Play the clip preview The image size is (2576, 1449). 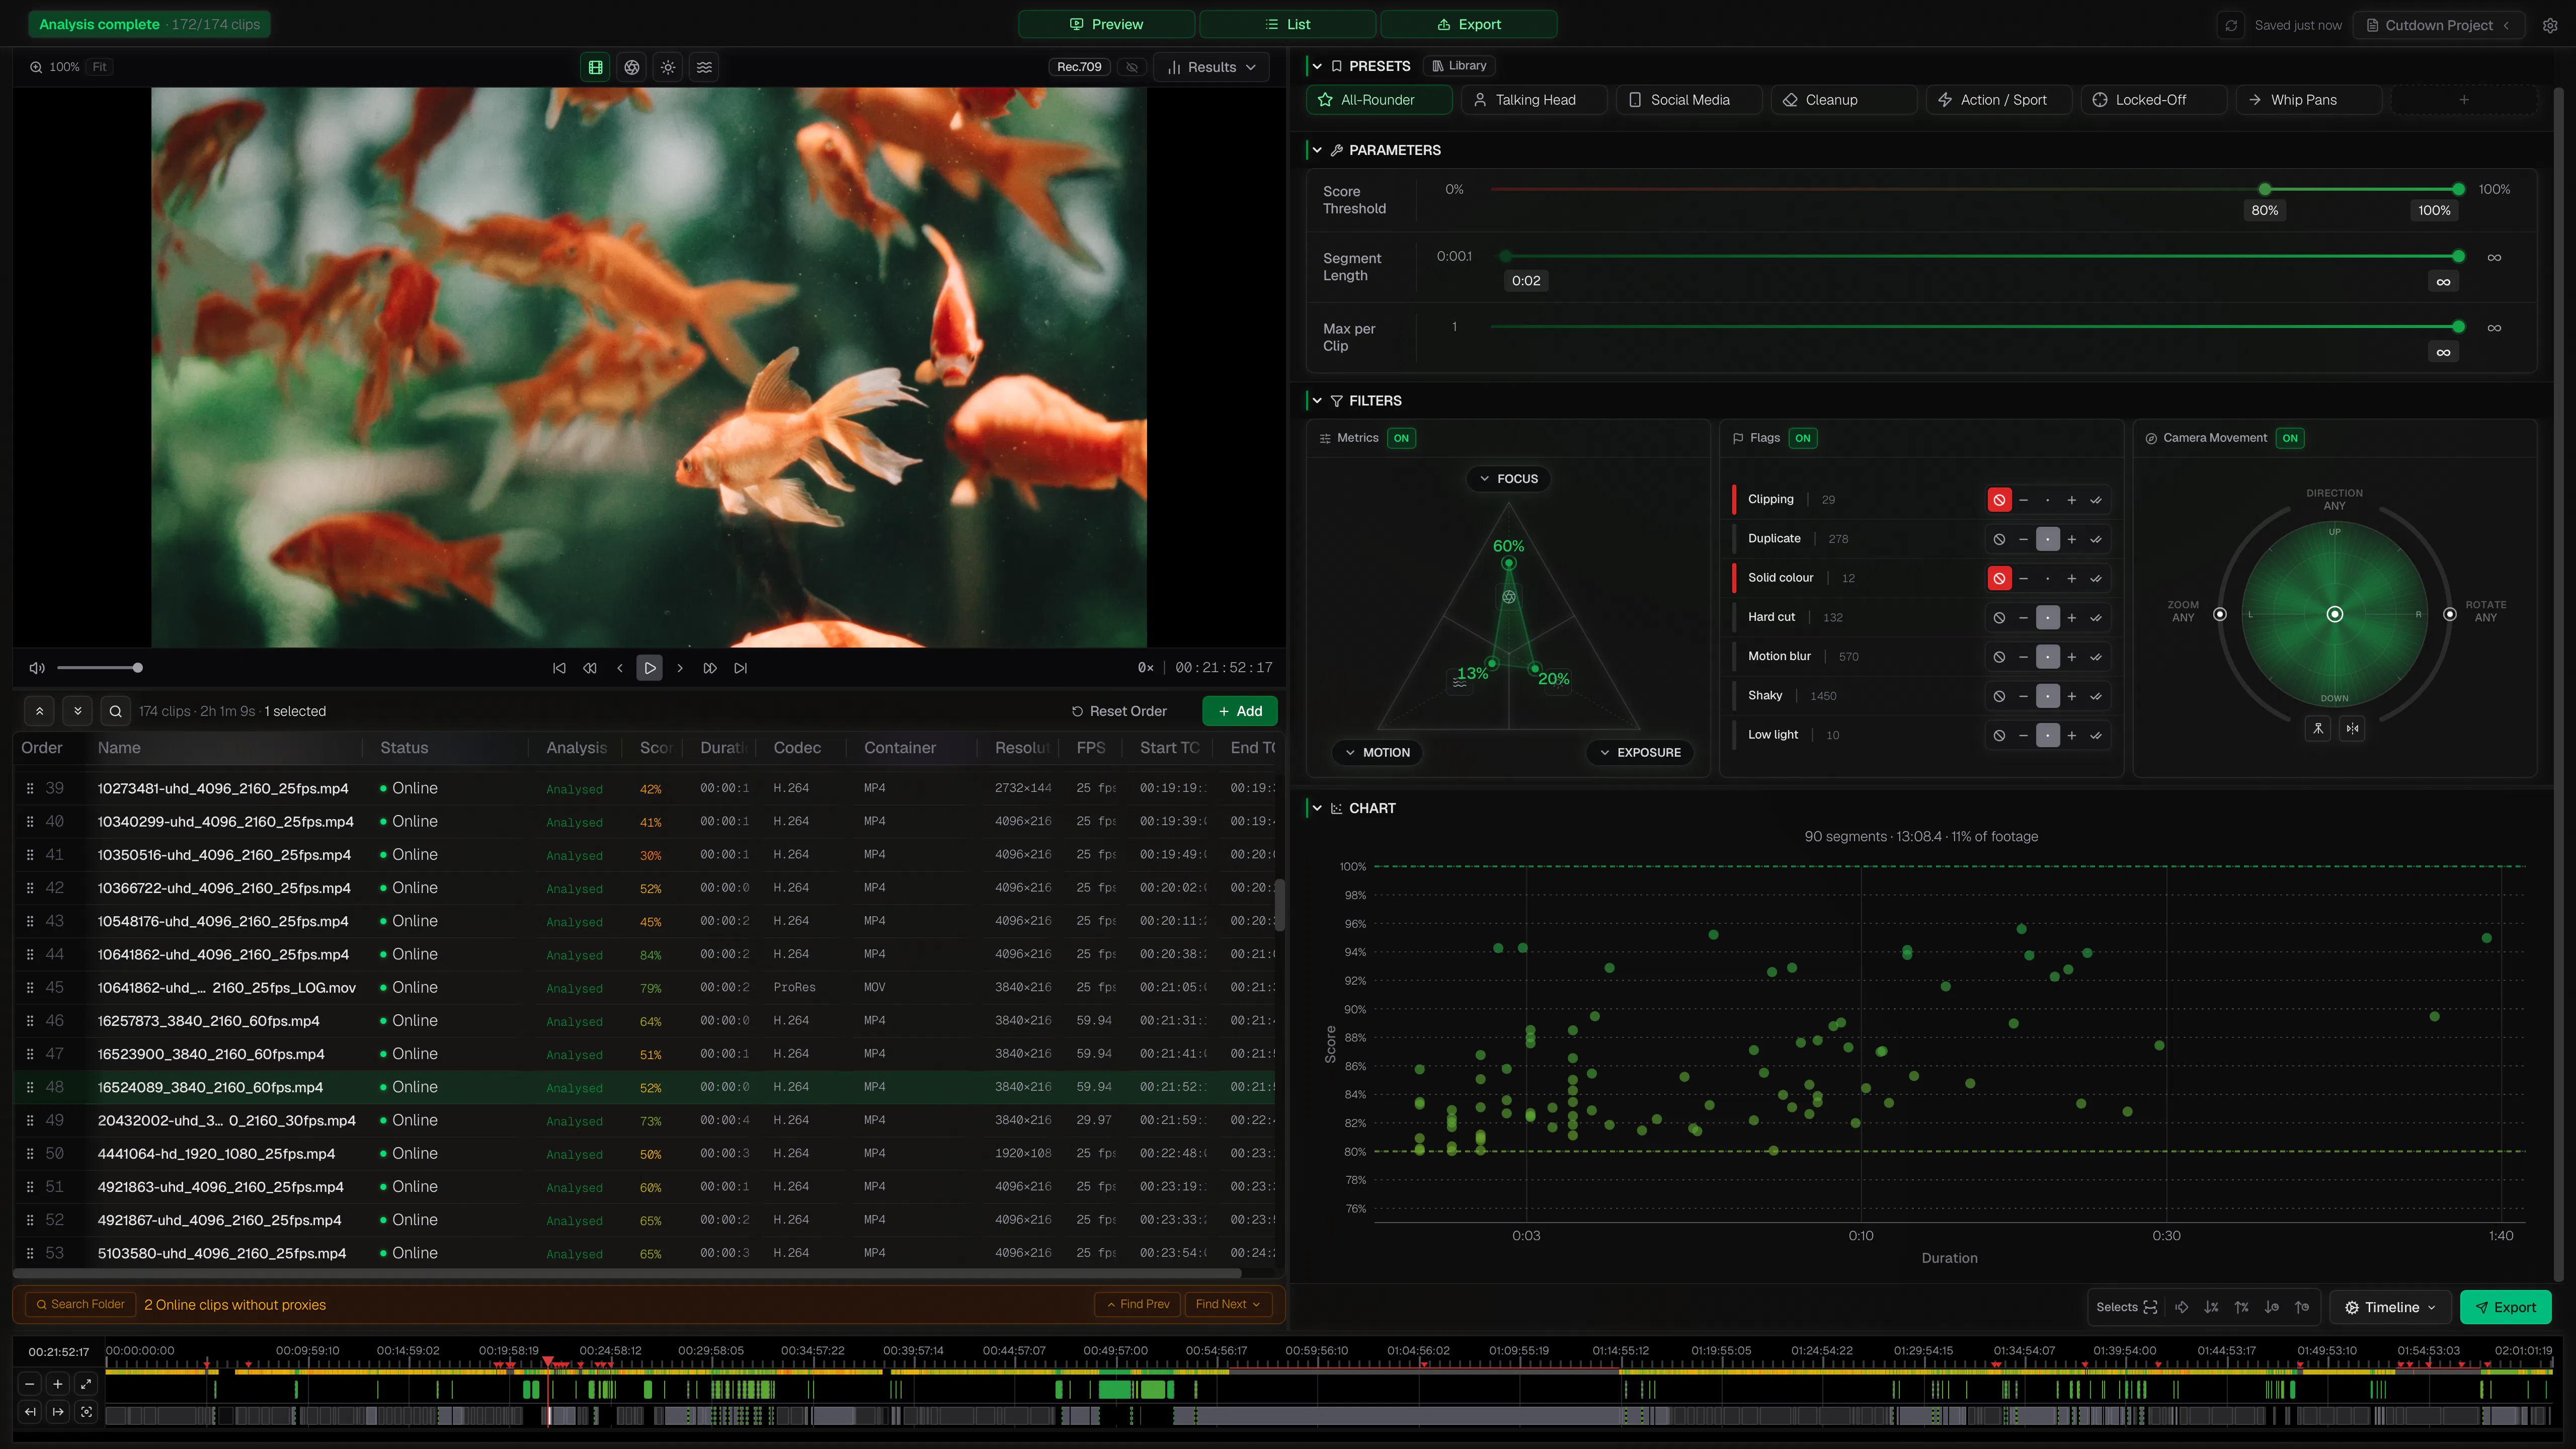click(650, 668)
